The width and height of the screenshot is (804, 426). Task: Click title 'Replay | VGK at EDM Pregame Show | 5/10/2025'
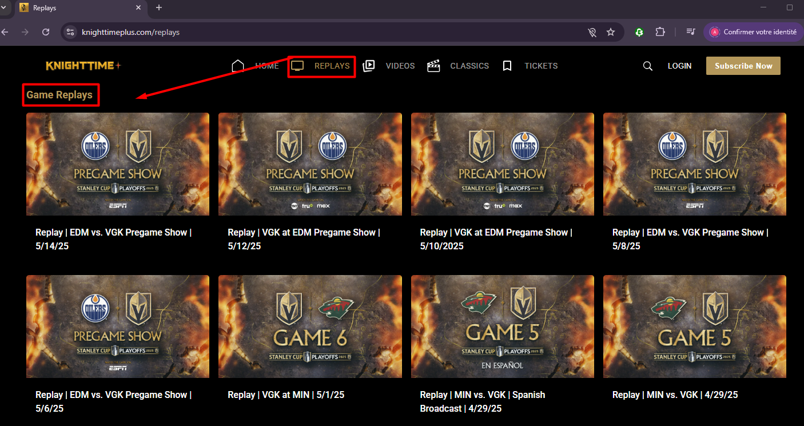click(x=496, y=239)
